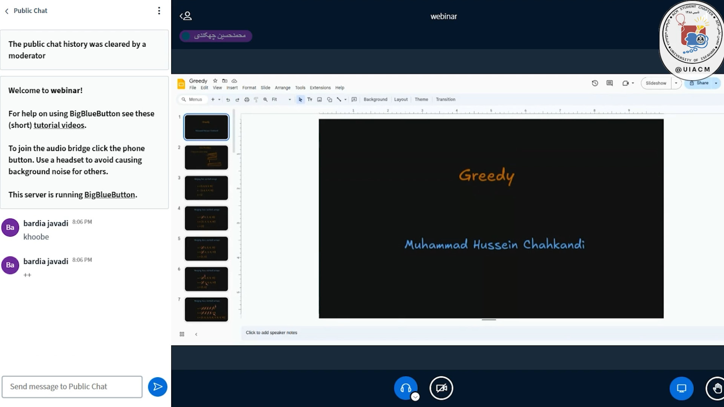The height and width of the screenshot is (407, 724).
Task: Open the Extensions menu
Action: 320,88
